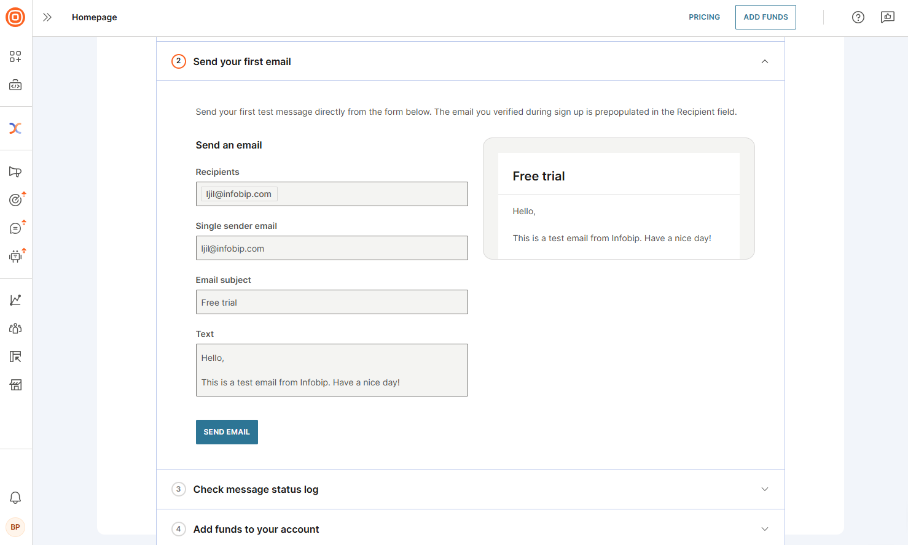Select the ljil@infobip.com recipient chip
Image resolution: width=908 pixels, height=545 pixels.
[x=239, y=194]
